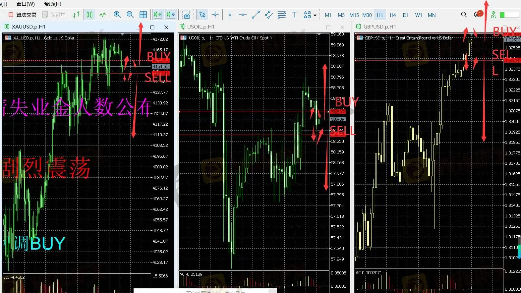The height and width of the screenshot is (293, 521).
Task: Zoom out of the chart
Action: [x=130, y=15]
